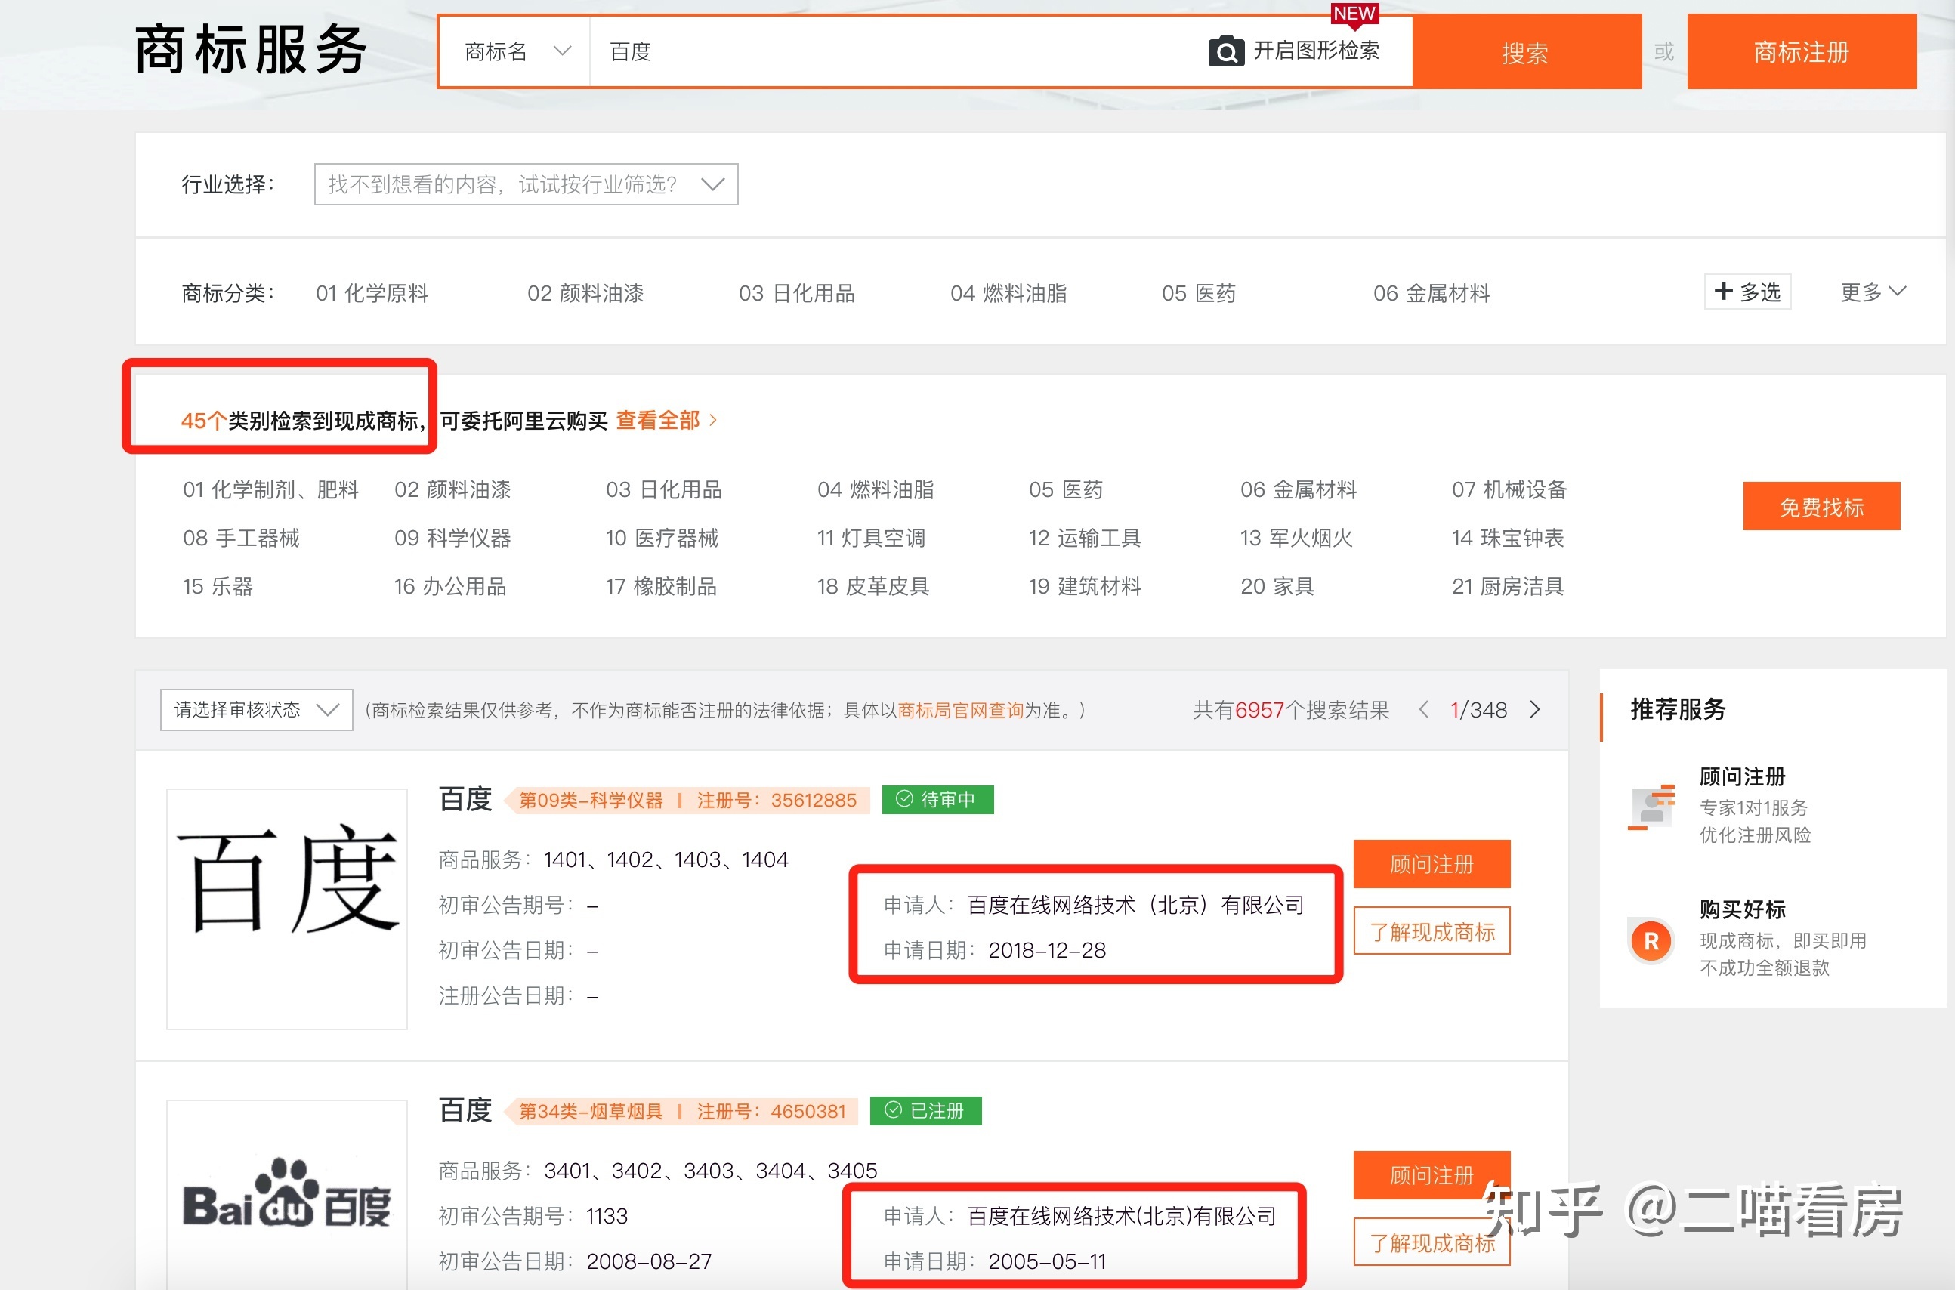Open the 行业选择 industry filter dropdown
Image resolution: width=1955 pixels, height=1290 pixels.
pos(526,184)
